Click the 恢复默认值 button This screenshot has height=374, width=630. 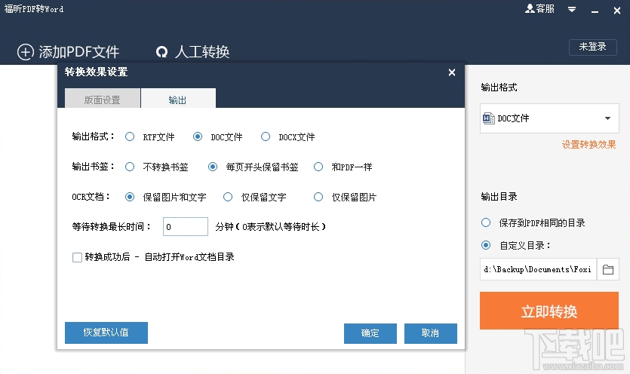(x=106, y=333)
